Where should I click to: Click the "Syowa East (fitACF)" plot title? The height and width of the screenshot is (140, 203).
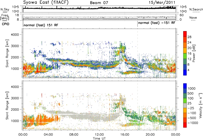pos(46,2)
